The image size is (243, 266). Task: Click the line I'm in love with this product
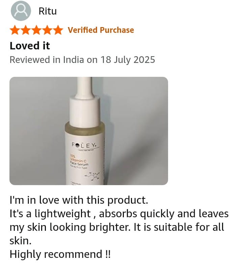[x=79, y=200]
